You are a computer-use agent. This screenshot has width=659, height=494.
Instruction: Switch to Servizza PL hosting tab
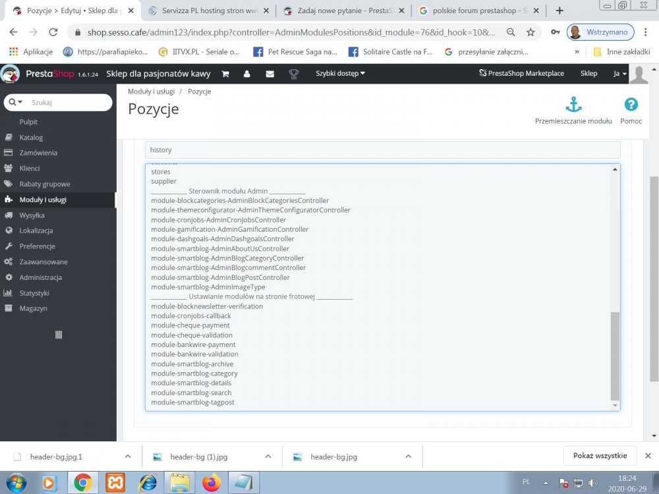pyautogui.click(x=208, y=11)
